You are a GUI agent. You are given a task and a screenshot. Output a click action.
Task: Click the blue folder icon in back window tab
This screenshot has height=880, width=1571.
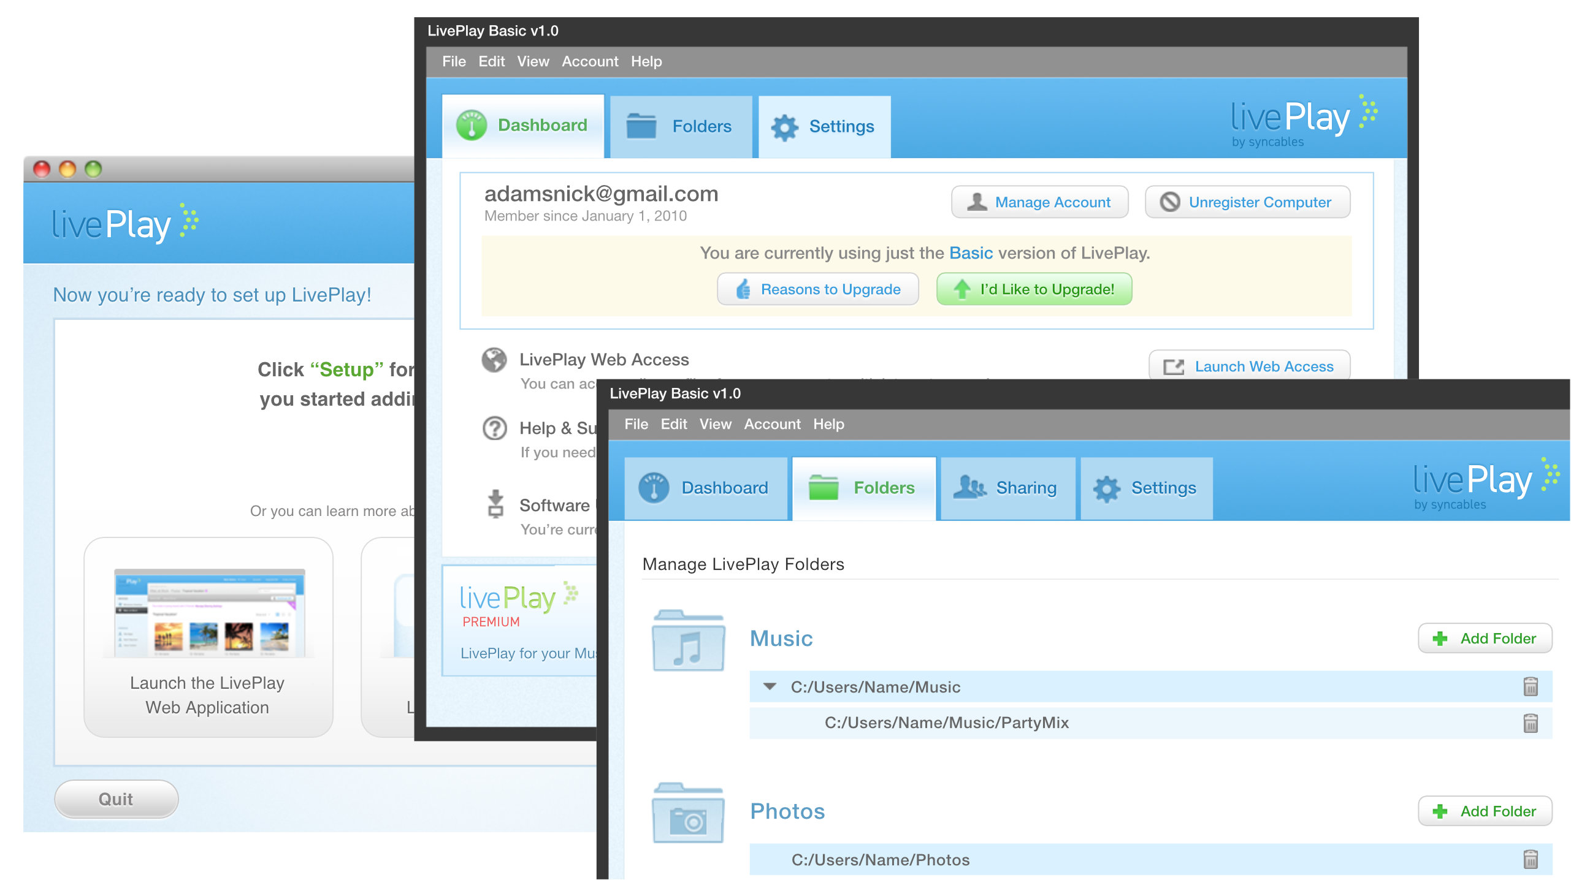coord(641,126)
